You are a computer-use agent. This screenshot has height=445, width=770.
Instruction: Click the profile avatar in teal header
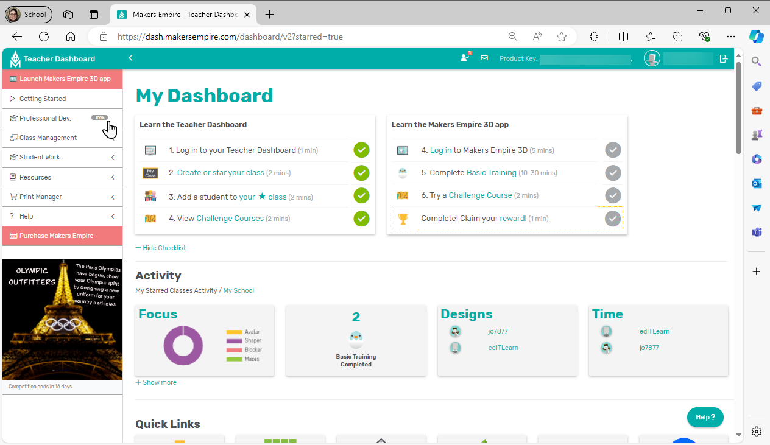coord(652,58)
